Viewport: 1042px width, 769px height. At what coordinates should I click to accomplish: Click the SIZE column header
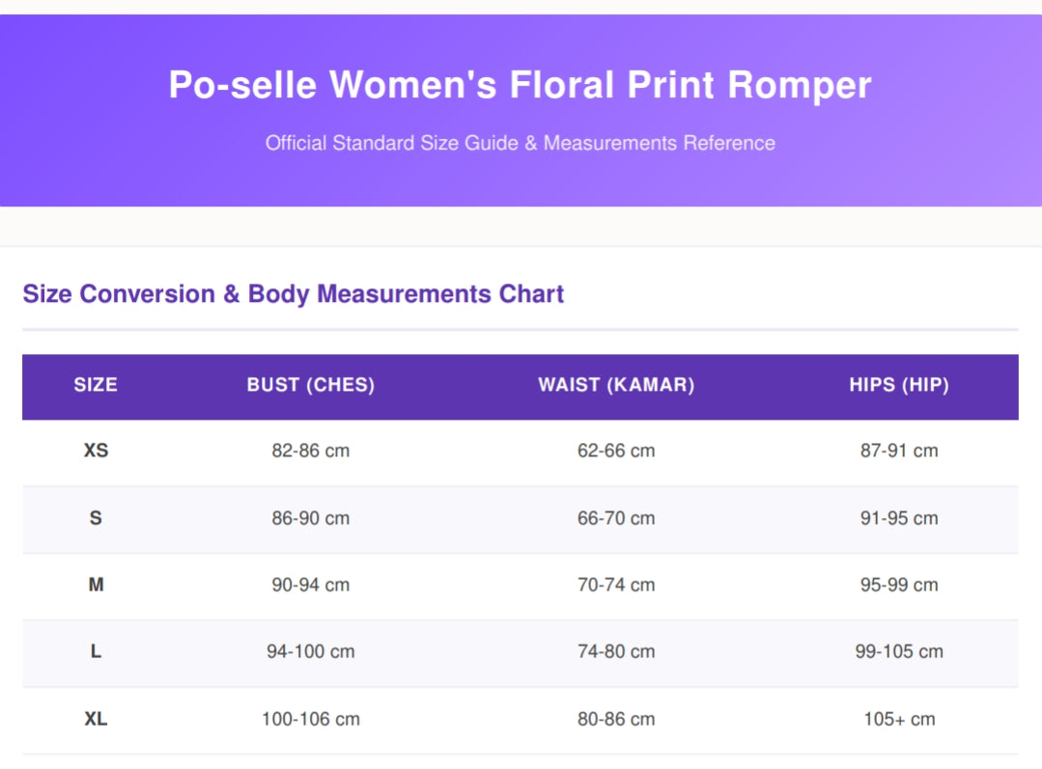(x=96, y=384)
